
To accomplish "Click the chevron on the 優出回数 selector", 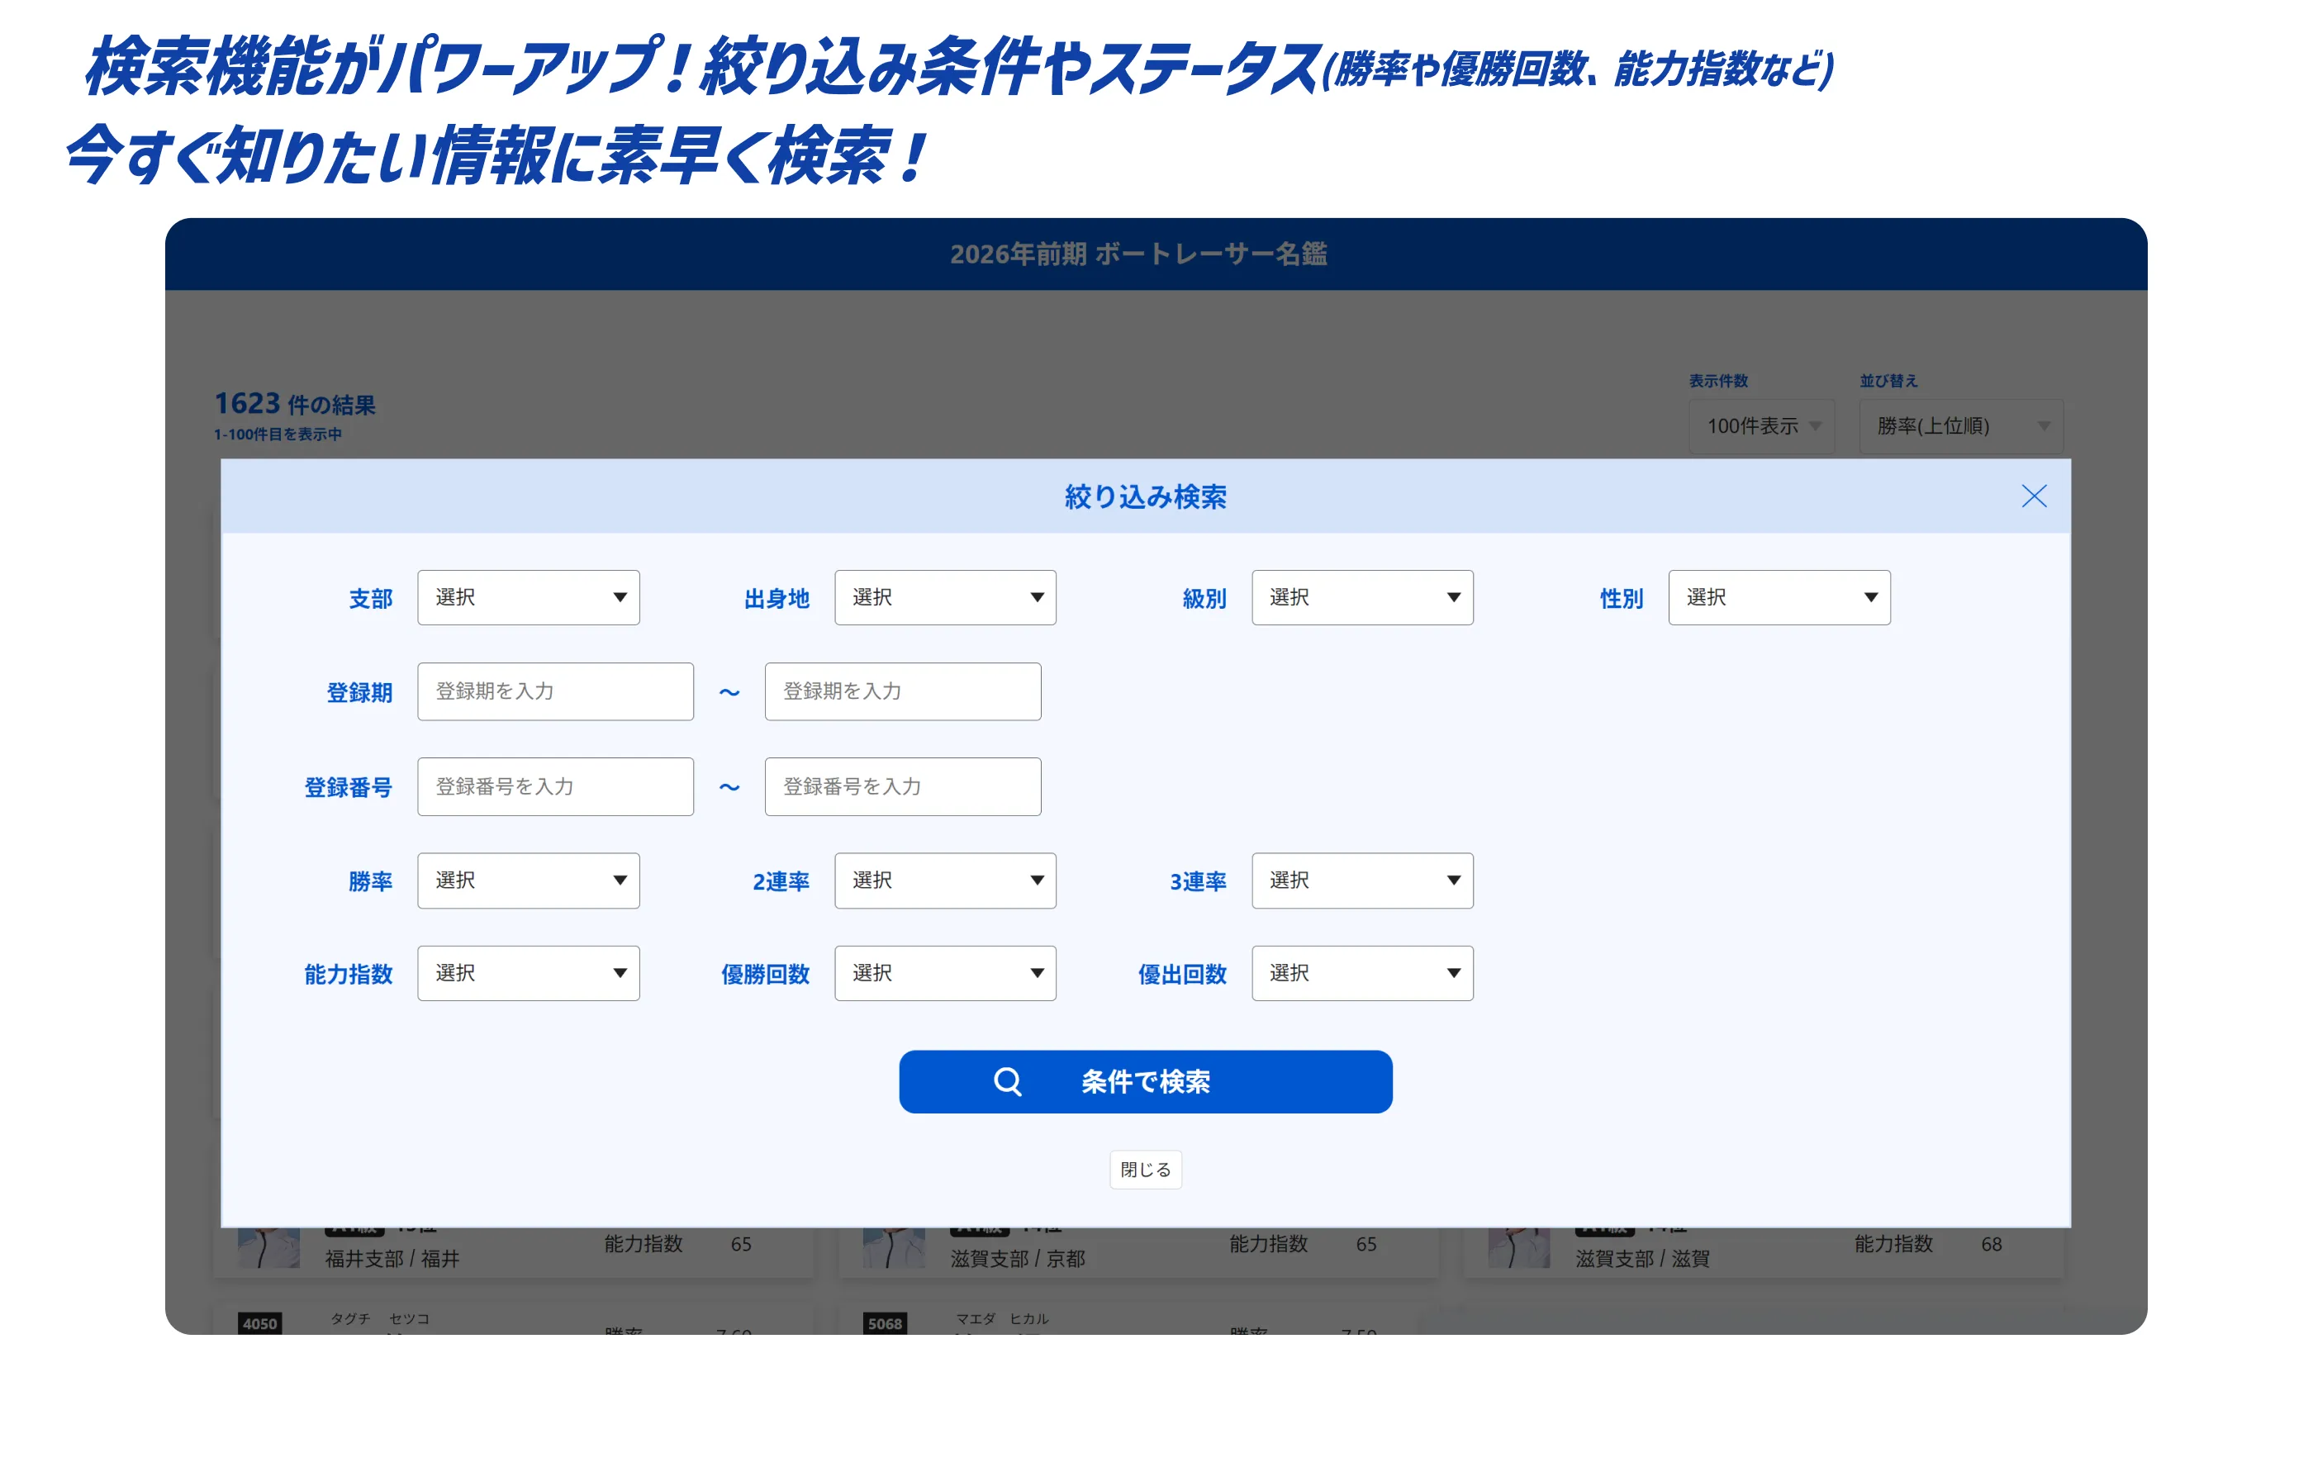I will (1453, 972).
